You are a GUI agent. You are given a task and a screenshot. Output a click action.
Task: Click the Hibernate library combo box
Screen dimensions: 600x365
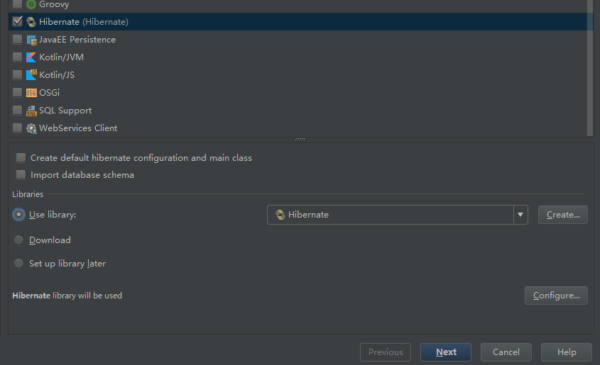(391, 215)
